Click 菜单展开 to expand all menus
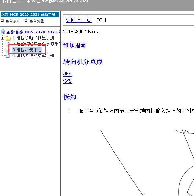The width and height of the screenshot is (194, 196). [13, 21]
